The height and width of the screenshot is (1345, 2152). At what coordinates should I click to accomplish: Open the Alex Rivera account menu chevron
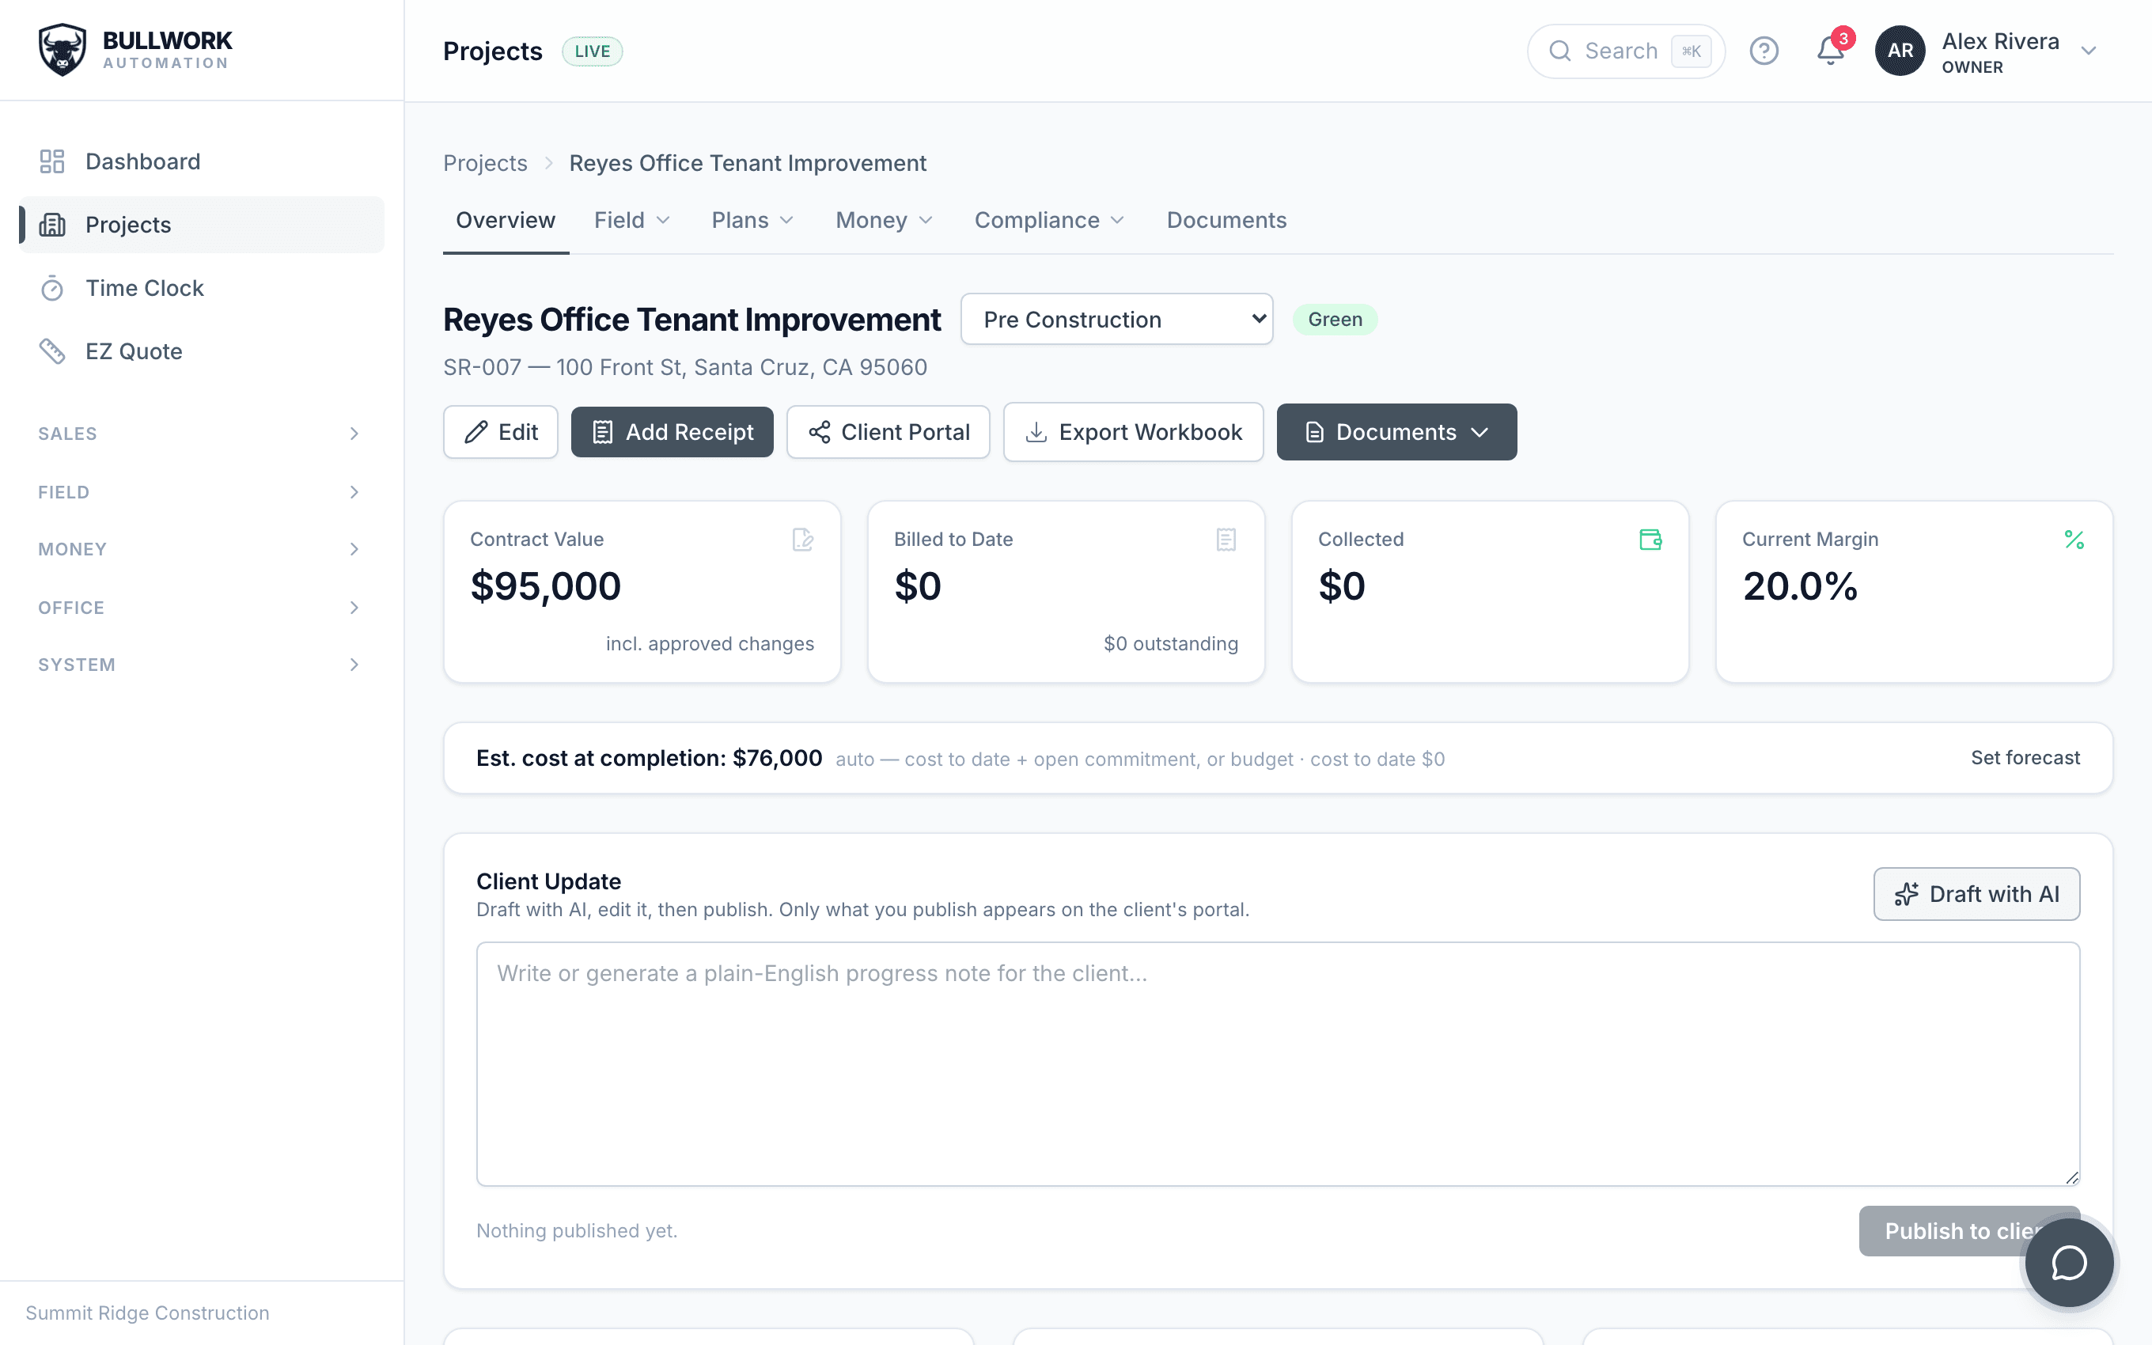(x=2089, y=51)
